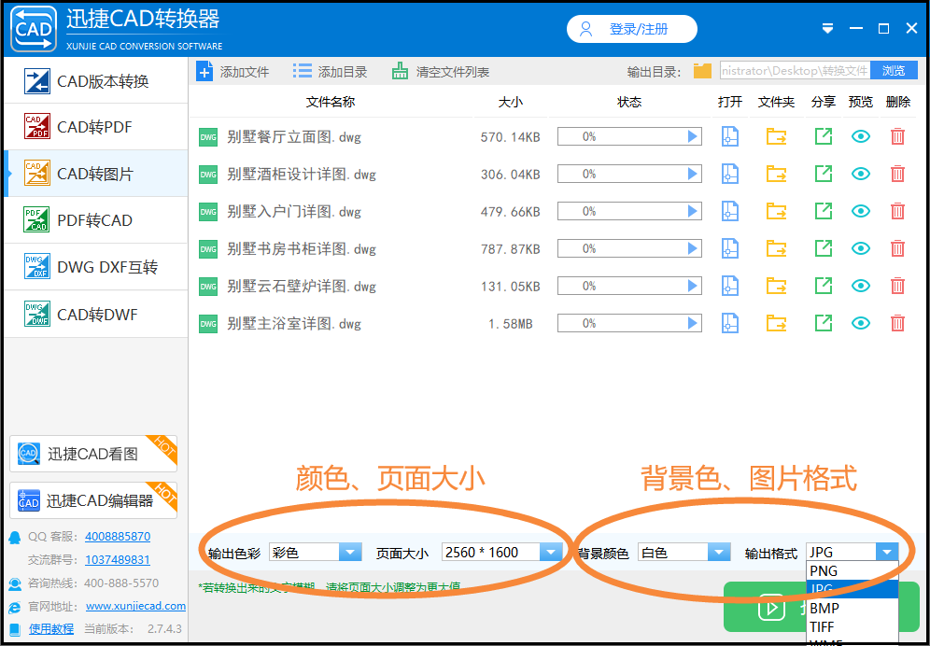Click the output directory path field
The width and height of the screenshot is (930, 646).
795,71
